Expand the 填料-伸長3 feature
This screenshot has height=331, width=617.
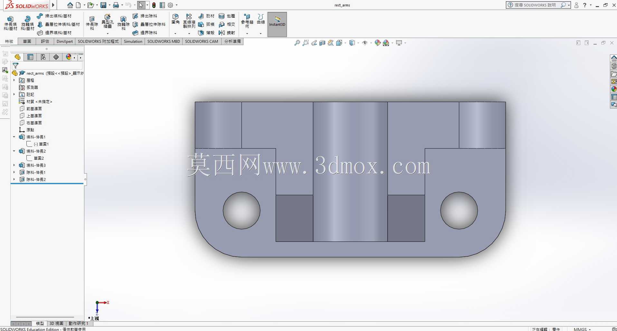point(14,165)
